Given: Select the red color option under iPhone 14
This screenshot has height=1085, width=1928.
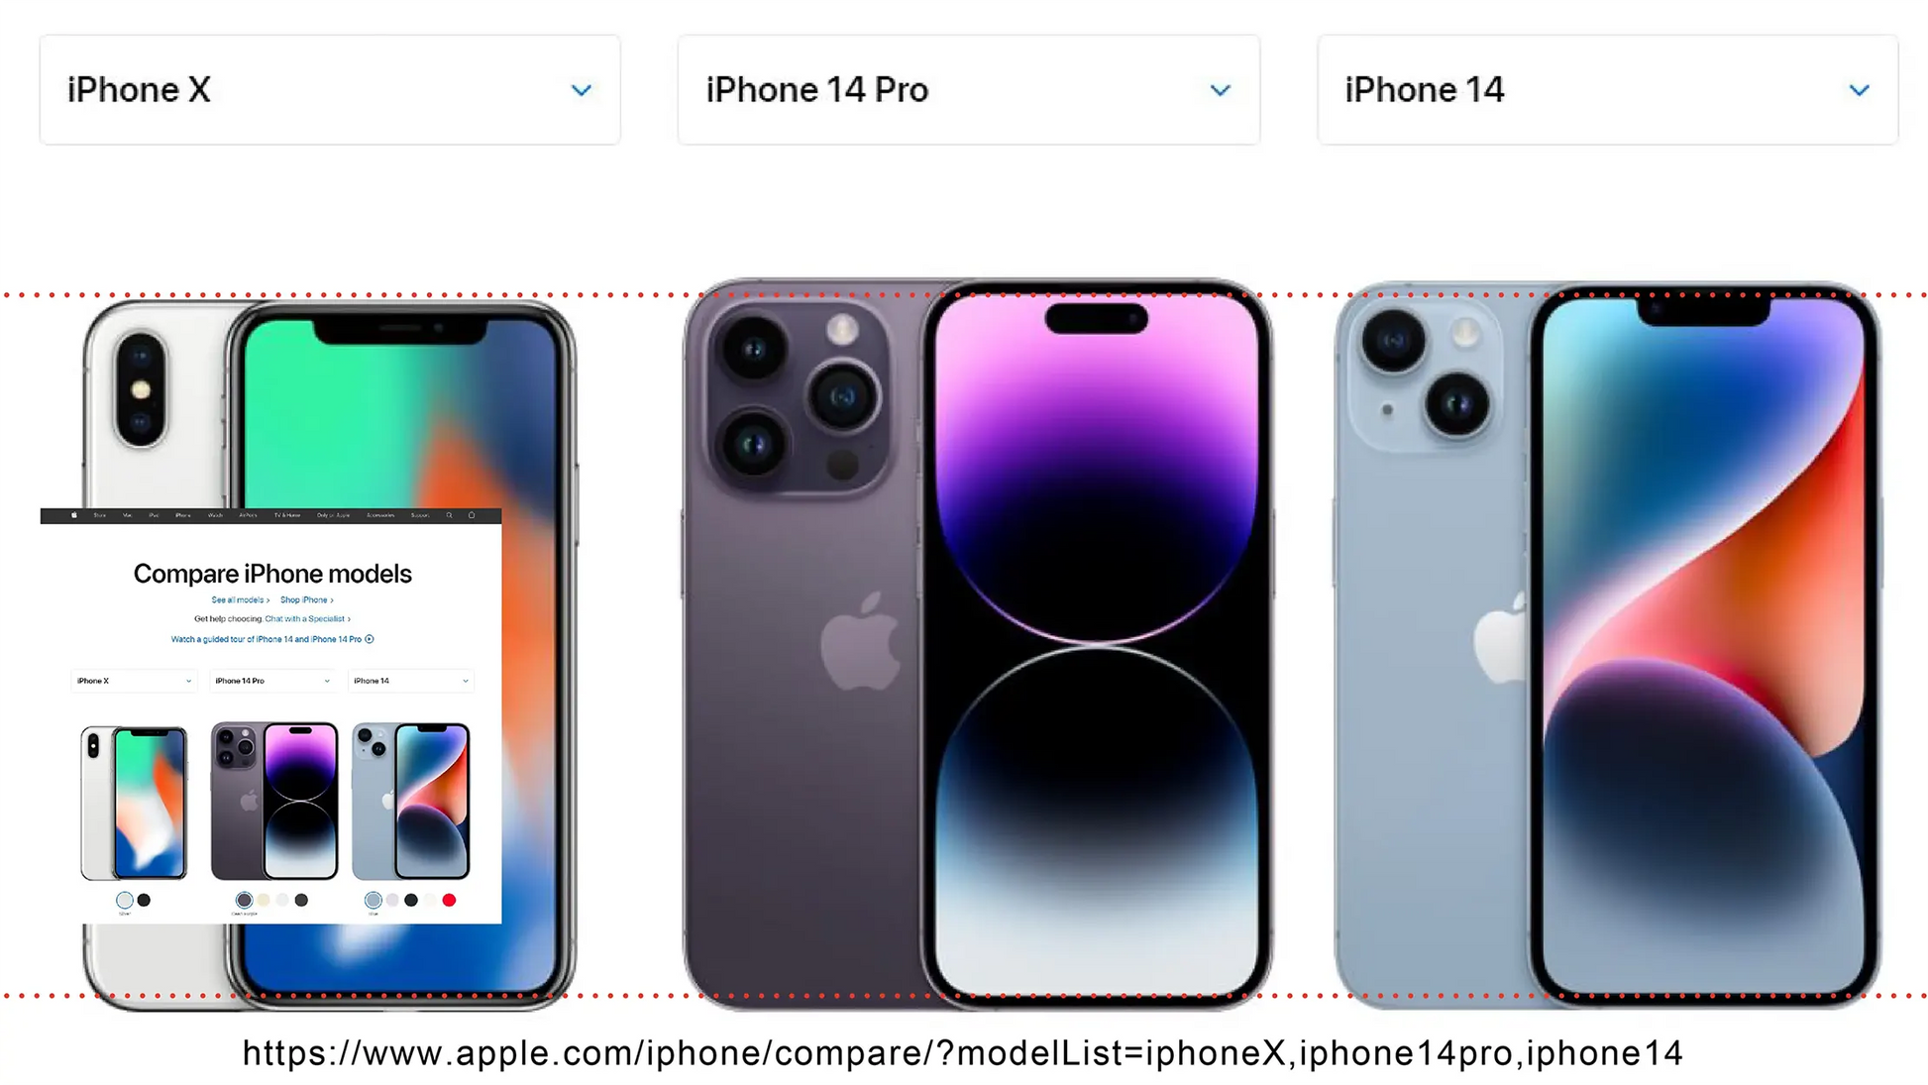Looking at the screenshot, I should click(449, 900).
